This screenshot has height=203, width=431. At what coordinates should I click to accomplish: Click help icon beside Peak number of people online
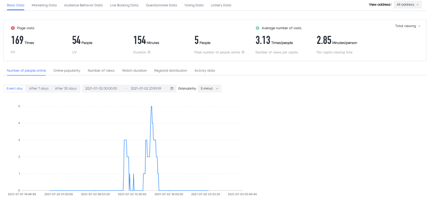coord(243,52)
